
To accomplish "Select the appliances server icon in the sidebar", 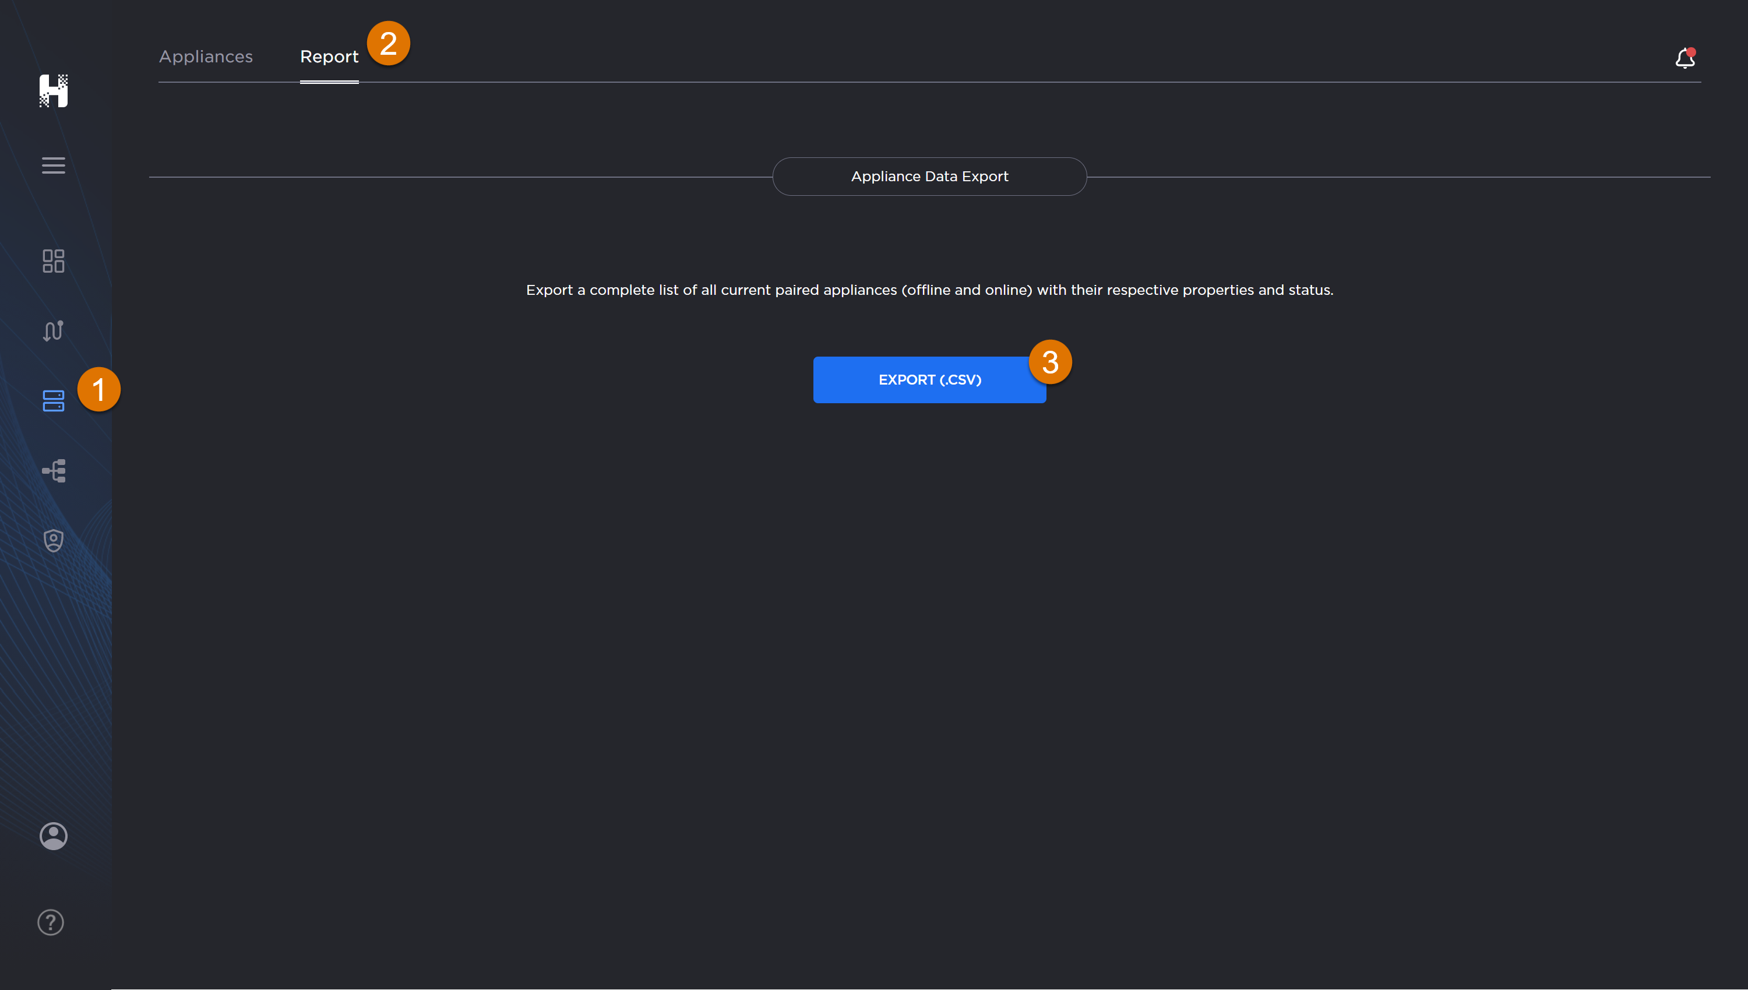I will click(53, 400).
